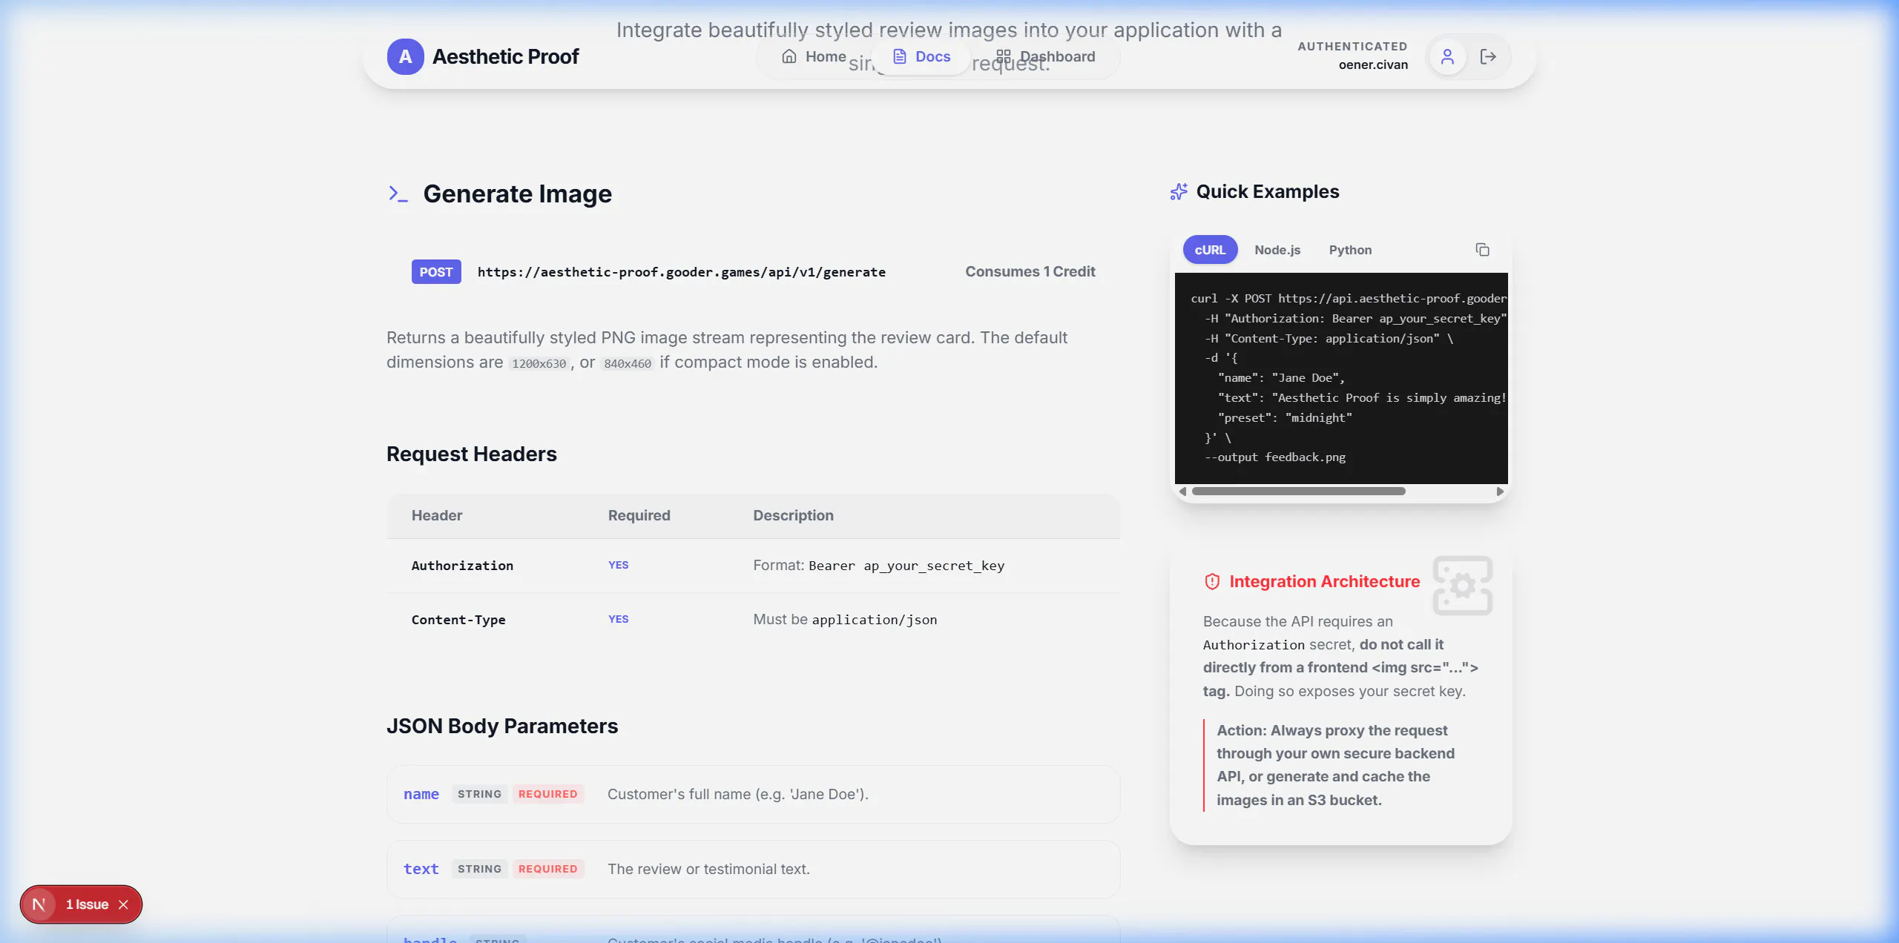This screenshot has height=943, width=1899.
Task: Click YES in the Authorization row
Action: pyautogui.click(x=618, y=565)
